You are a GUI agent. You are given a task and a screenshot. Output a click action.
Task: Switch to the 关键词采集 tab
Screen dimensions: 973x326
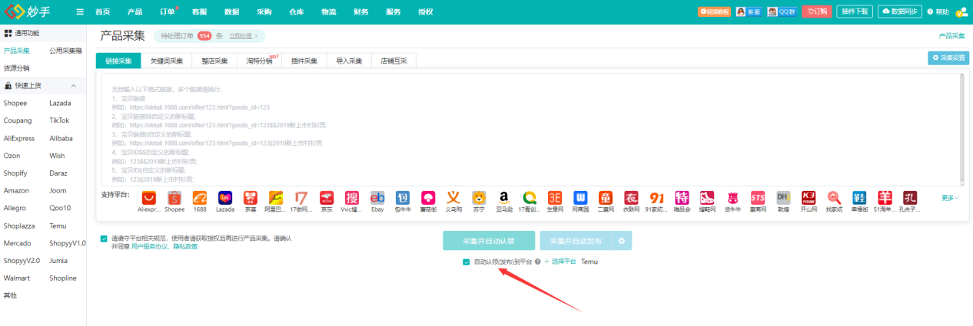[166, 61]
